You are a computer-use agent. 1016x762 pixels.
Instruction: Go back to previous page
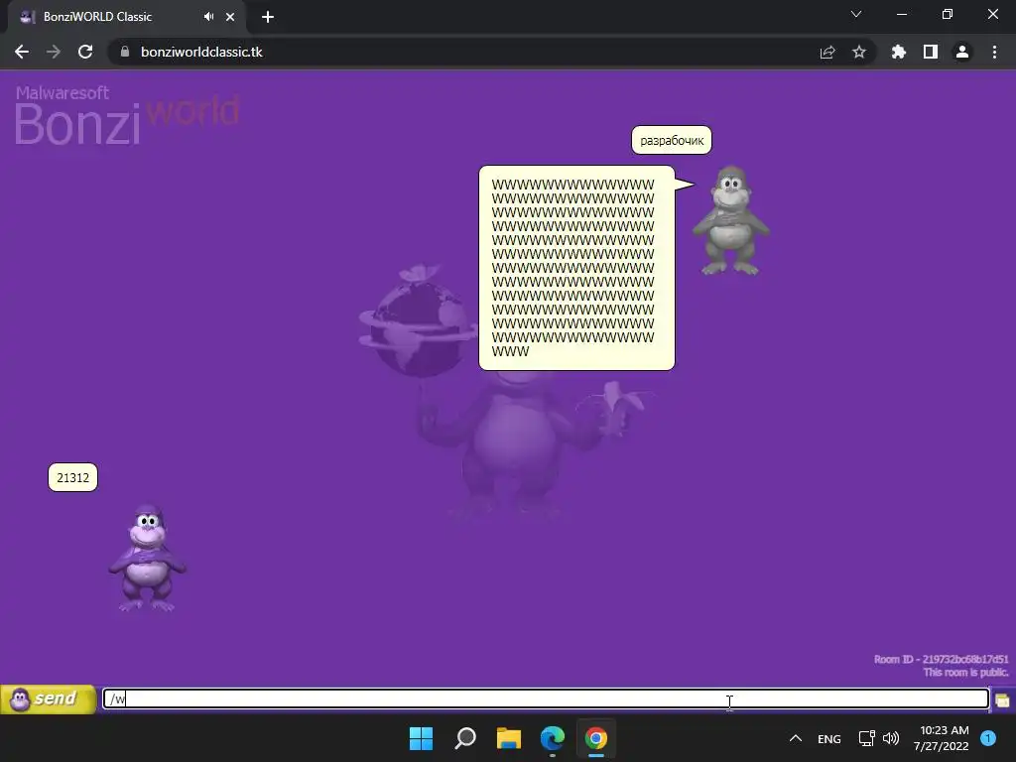pos(22,52)
